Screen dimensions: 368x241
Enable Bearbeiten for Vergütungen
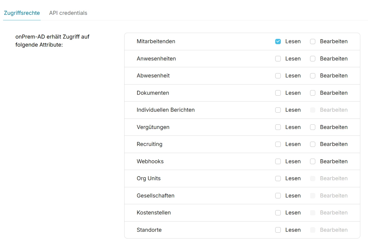point(313,127)
